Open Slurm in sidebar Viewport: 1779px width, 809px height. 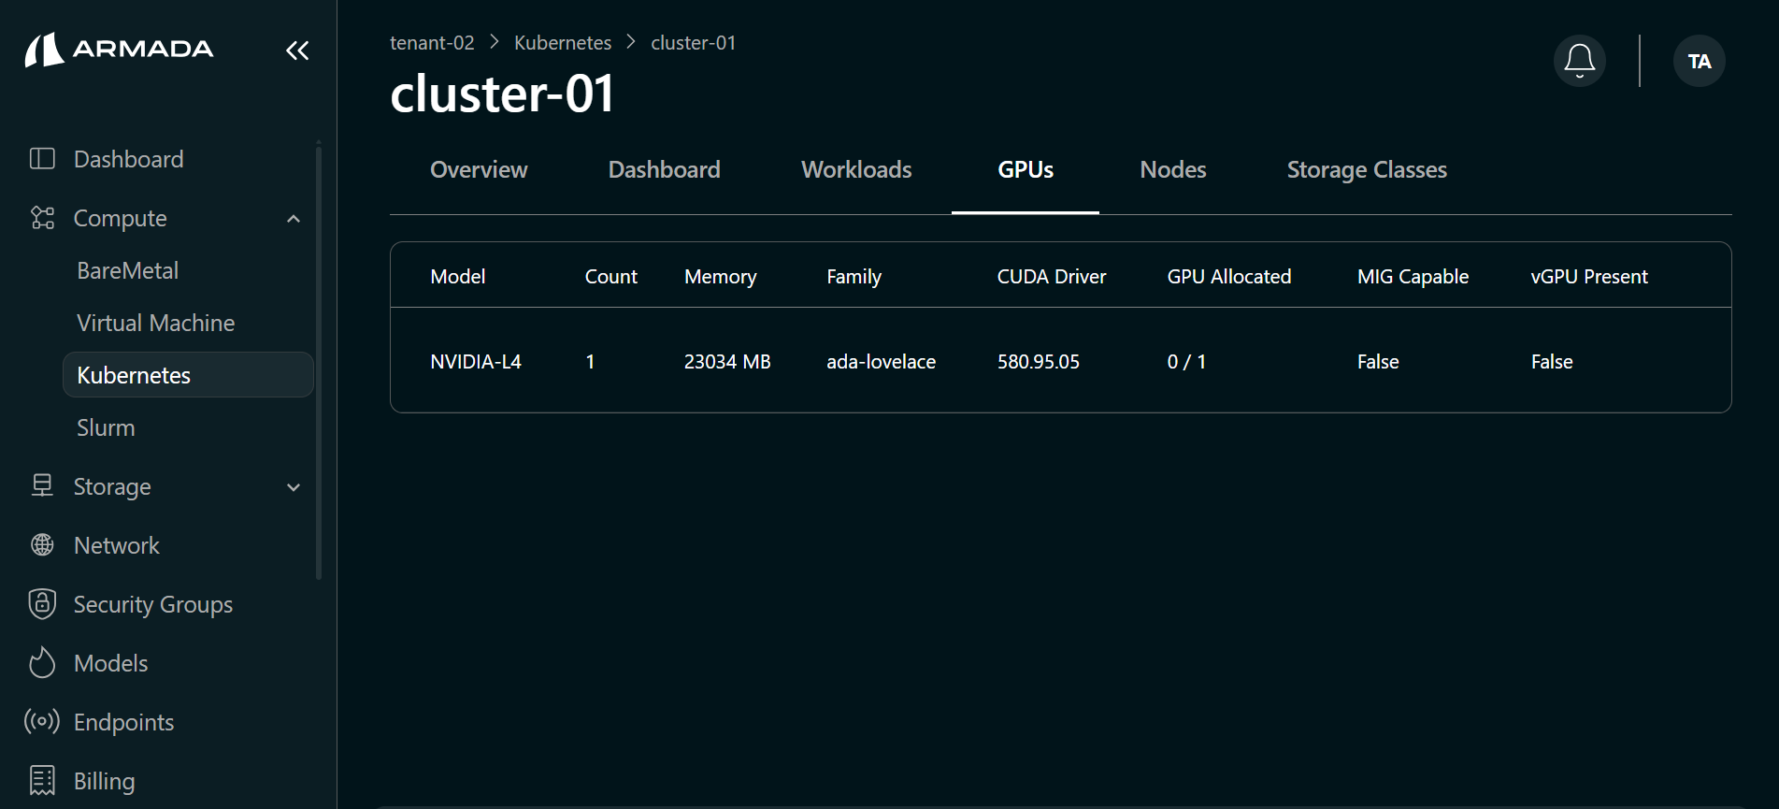point(106,427)
